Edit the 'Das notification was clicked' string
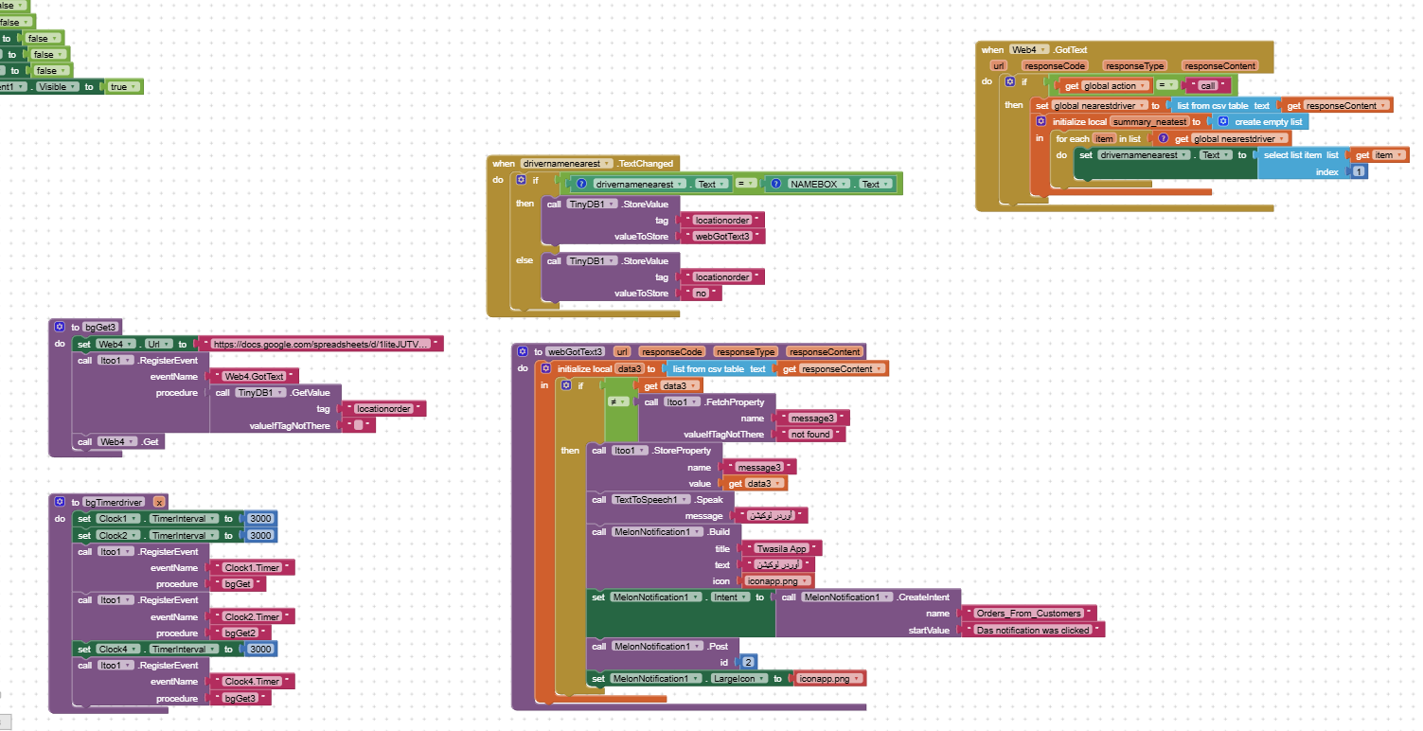1423x731 pixels. tap(1033, 630)
